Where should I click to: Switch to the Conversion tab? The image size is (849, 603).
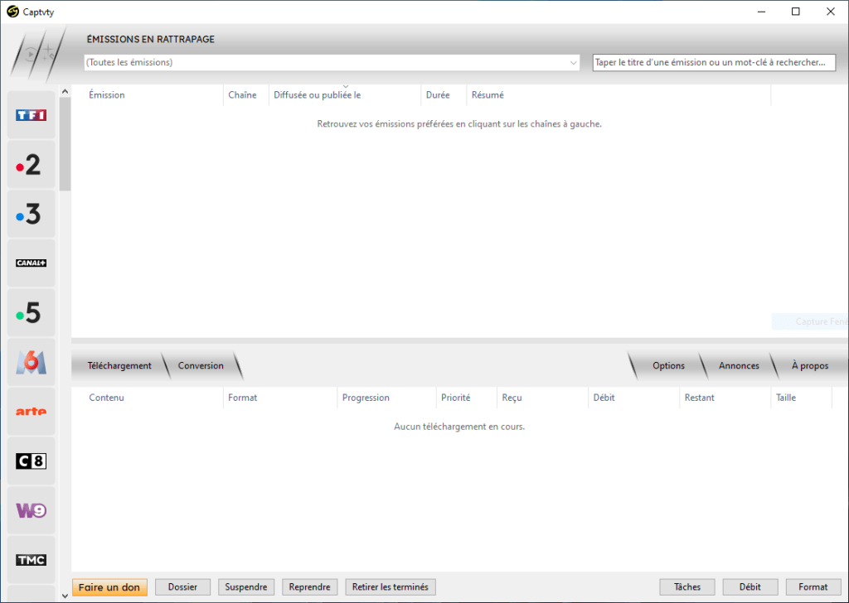[201, 365]
